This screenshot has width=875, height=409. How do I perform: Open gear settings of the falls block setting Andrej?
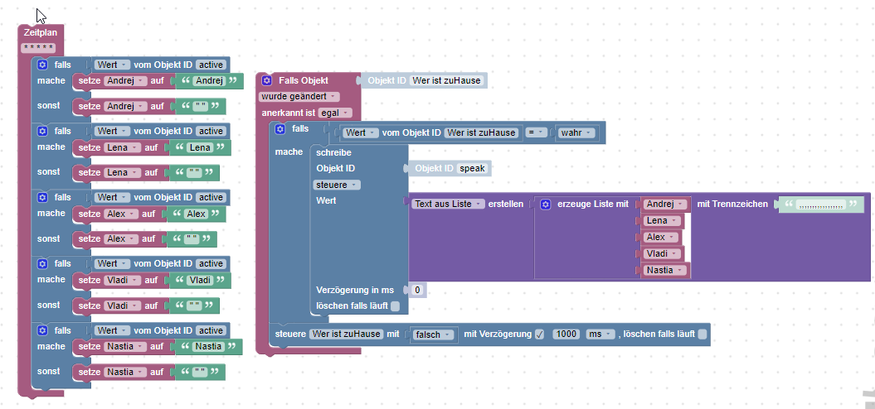click(x=41, y=65)
